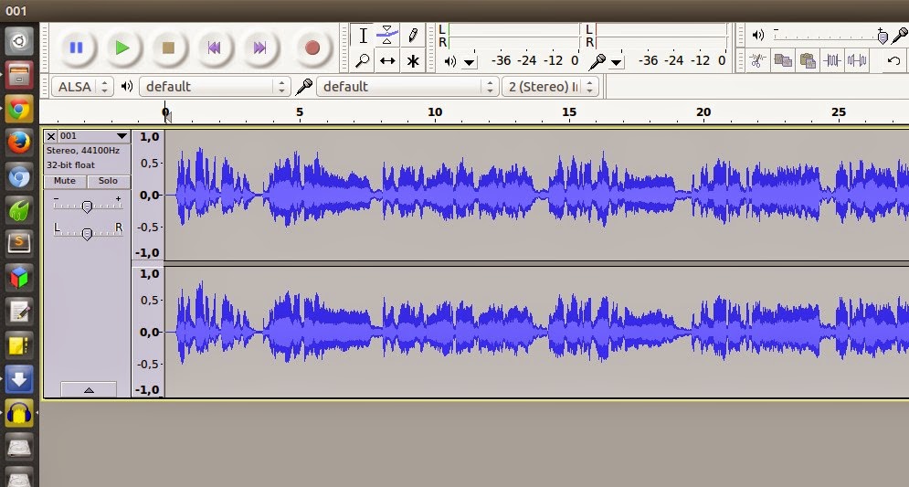
Task: Pause playback with the Pause button
Action: (76, 48)
